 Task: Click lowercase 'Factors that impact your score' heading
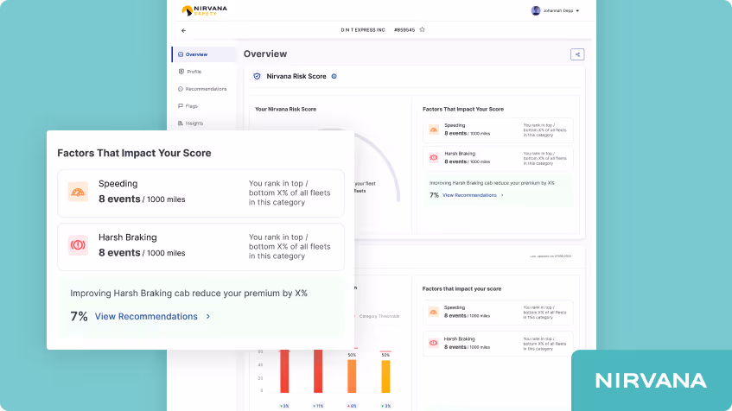(x=461, y=288)
